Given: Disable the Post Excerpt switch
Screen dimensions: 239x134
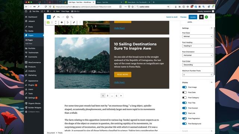Looking at the screenshot, I should click(184, 108).
